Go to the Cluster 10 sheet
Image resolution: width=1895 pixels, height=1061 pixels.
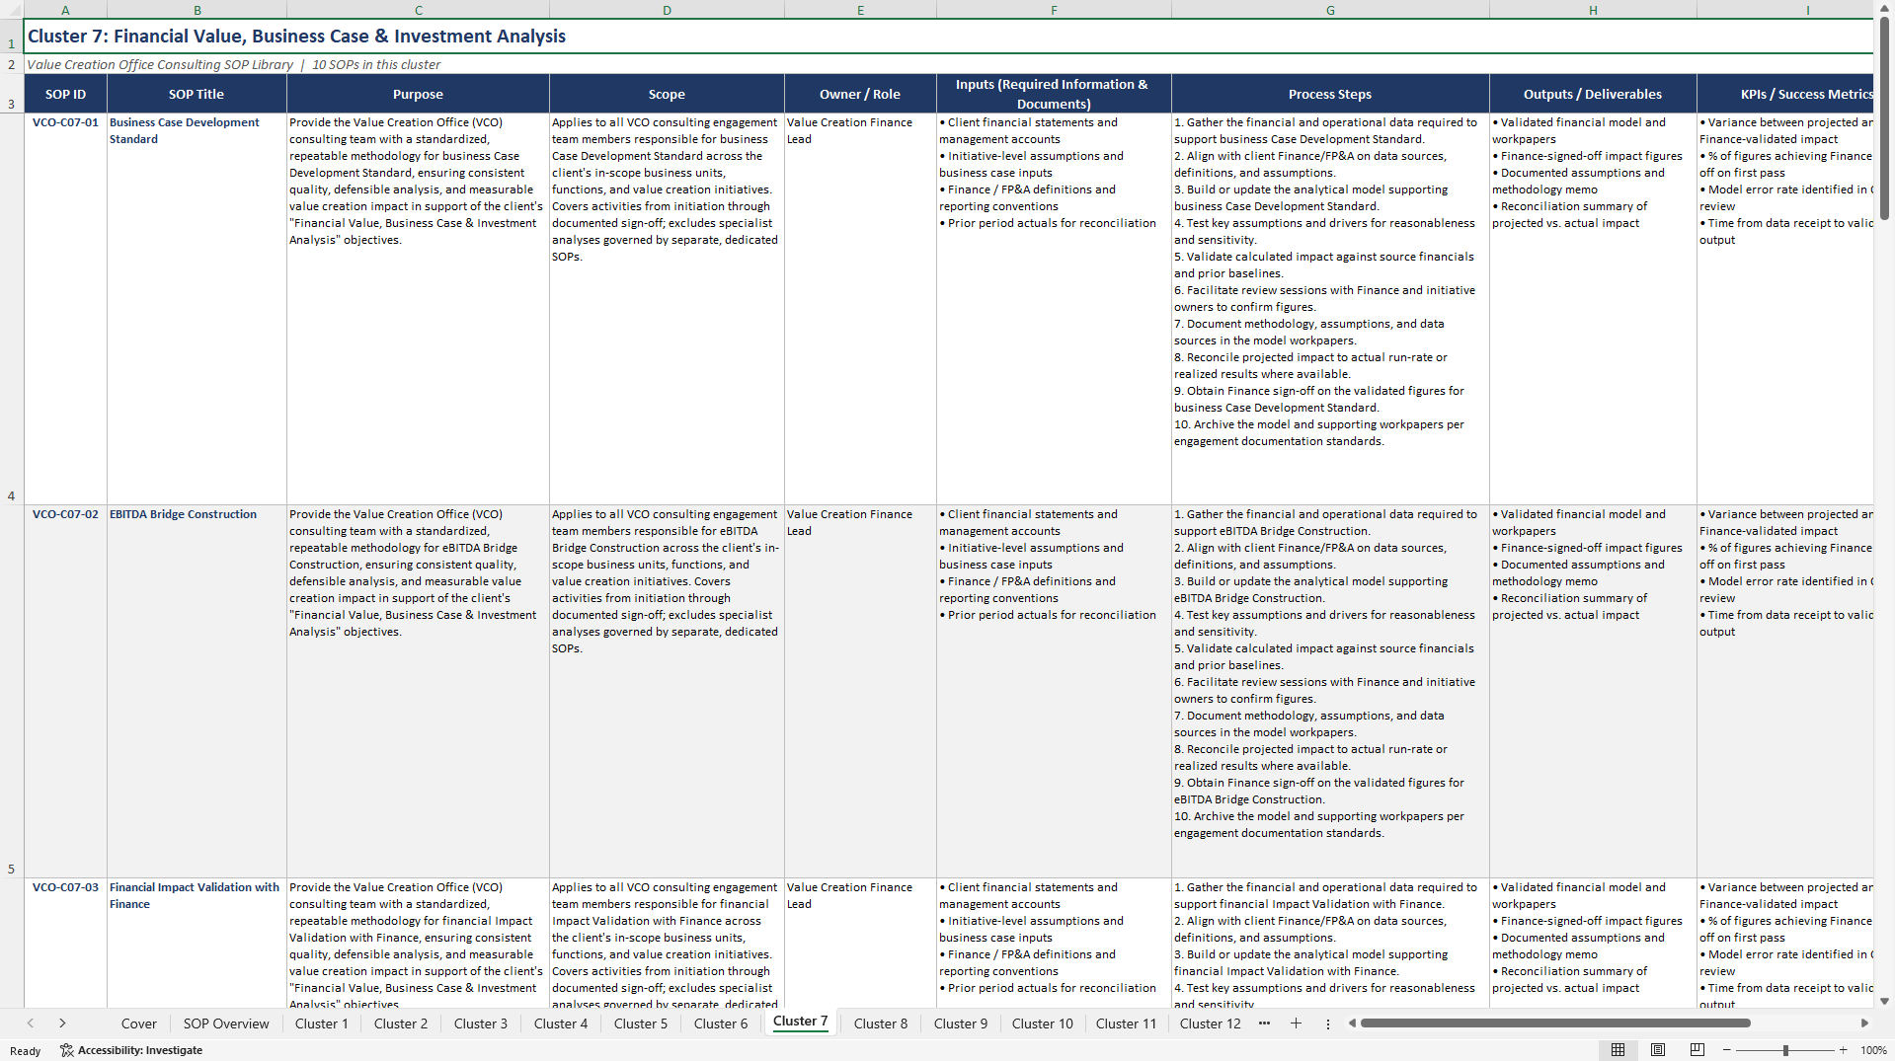point(1042,1023)
